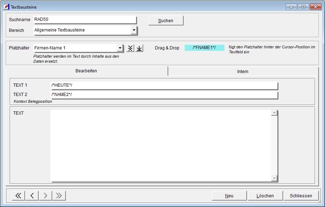
Task: Maximize the Textbausteine window
Action: [303, 7]
